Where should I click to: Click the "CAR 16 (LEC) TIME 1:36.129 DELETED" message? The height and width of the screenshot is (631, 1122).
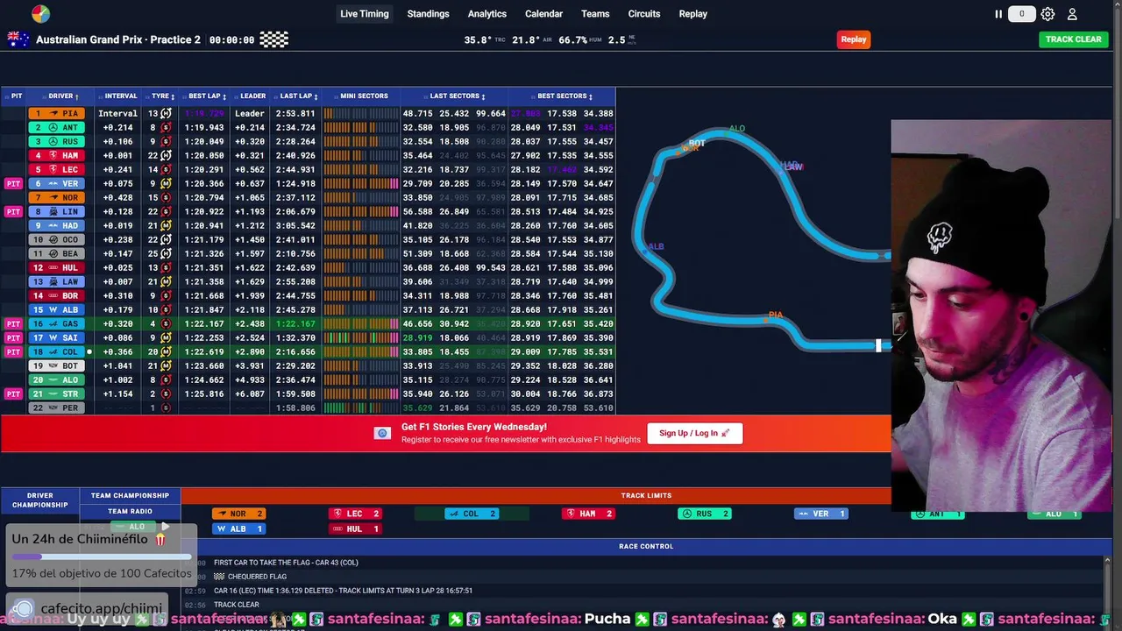click(343, 591)
